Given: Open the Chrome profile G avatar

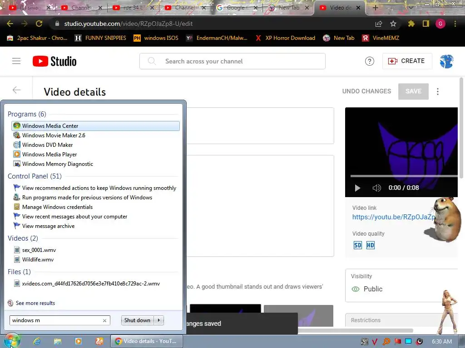Looking at the screenshot, I should point(440,24).
